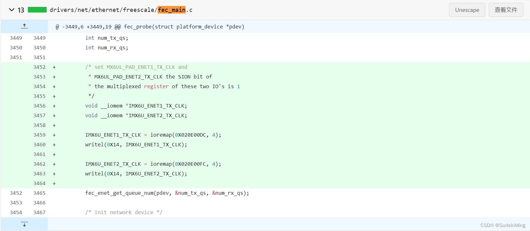Open the drivers/net/ethernet/freescale/fec_main.c file path

pos(121,10)
